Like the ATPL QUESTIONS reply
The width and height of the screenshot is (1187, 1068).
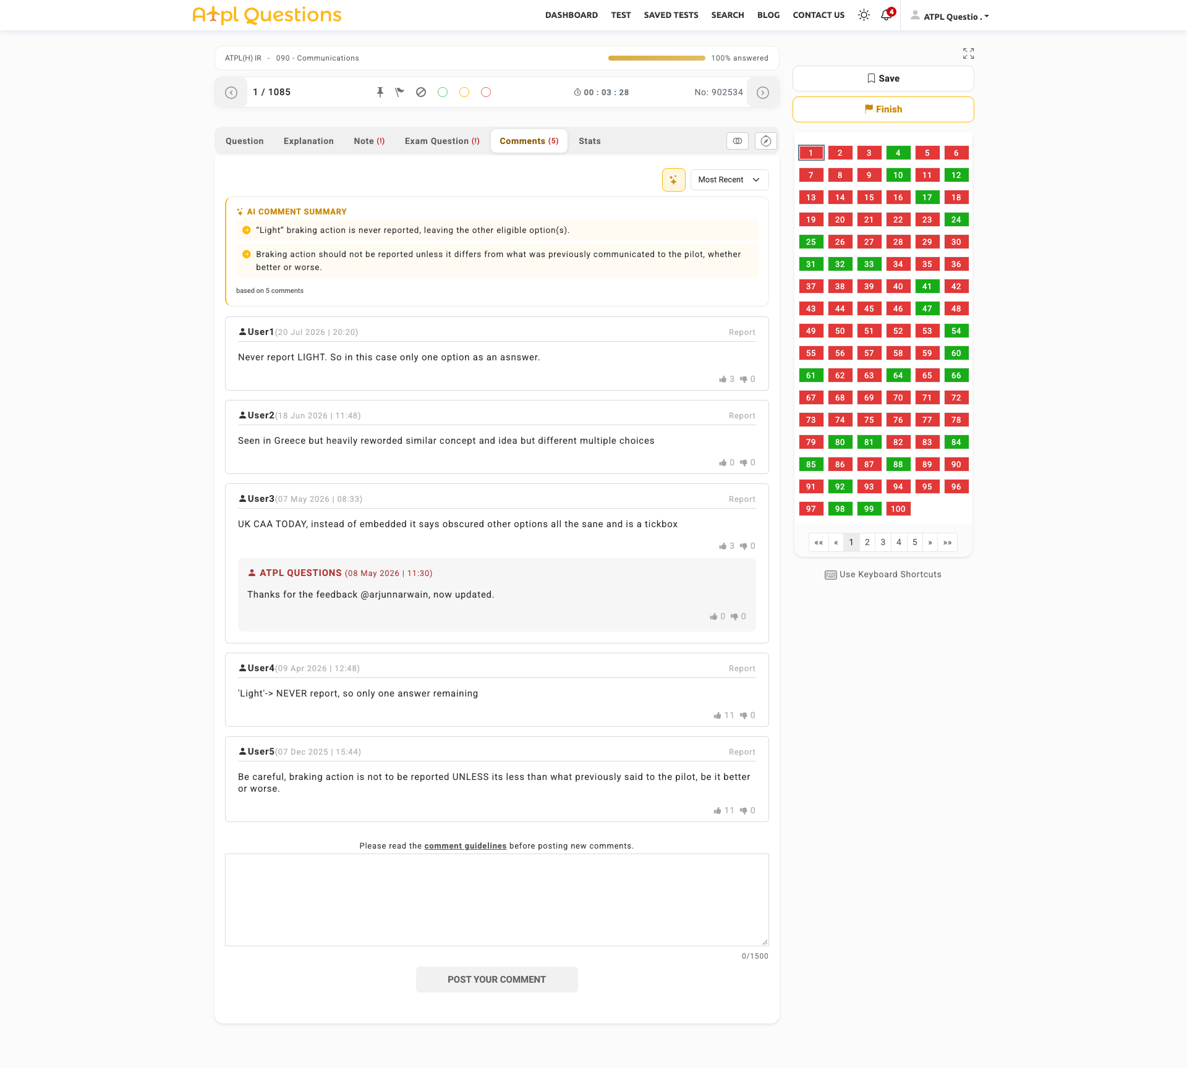pyautogui.click(x=713, y=616)
